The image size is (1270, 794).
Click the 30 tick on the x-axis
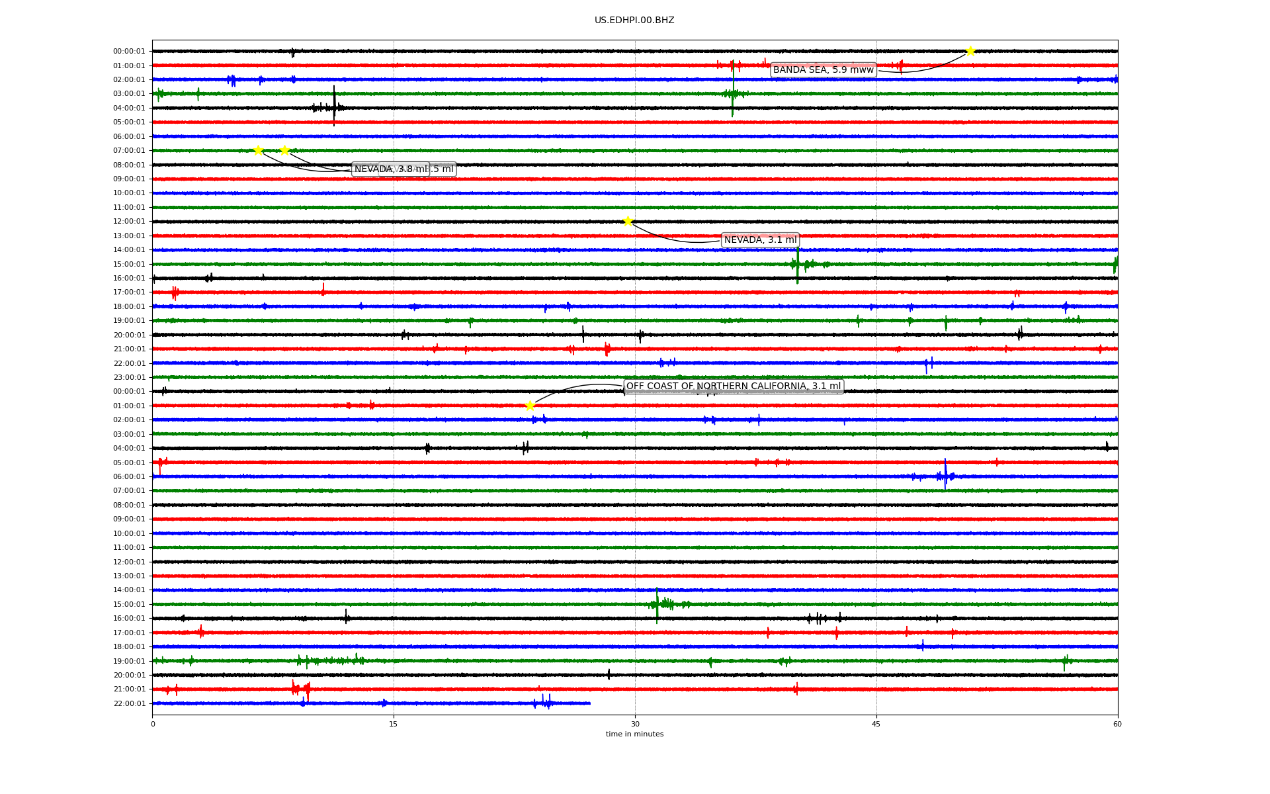tap(635, 724)
